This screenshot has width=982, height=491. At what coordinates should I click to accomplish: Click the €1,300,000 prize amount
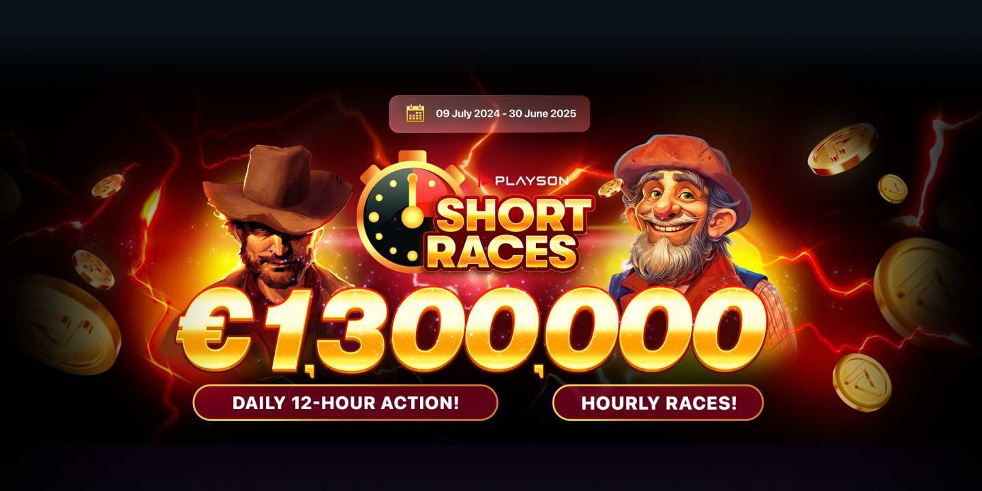472,331
